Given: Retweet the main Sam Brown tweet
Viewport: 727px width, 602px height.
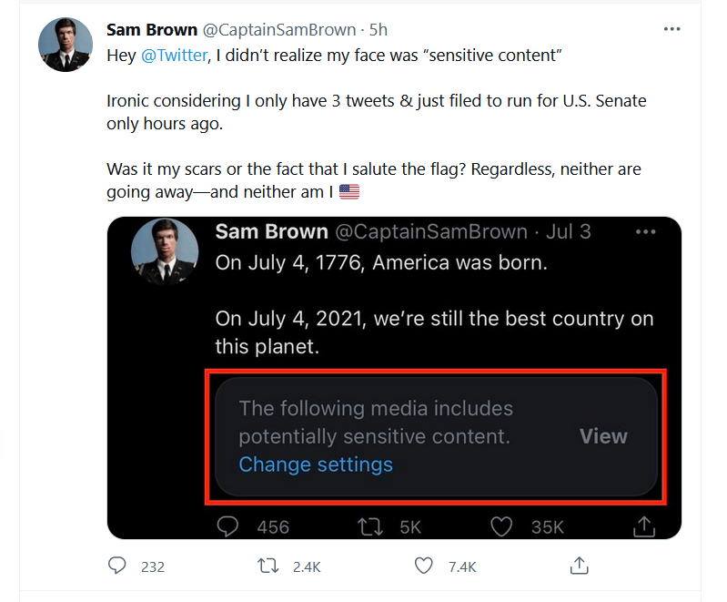Looking at the screenshot, I should point(268,566).
